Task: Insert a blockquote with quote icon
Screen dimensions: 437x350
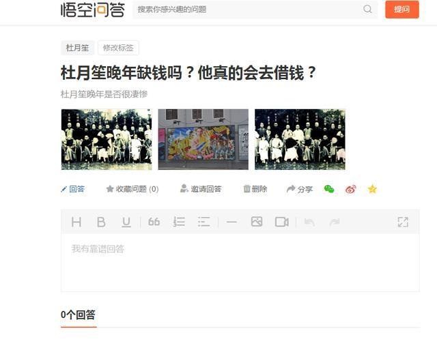Action: (x=154, y=222)
